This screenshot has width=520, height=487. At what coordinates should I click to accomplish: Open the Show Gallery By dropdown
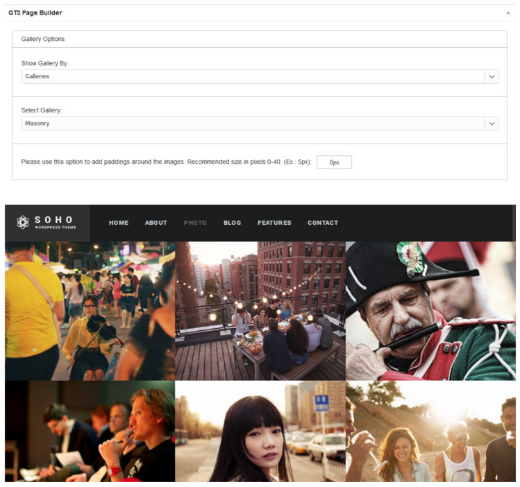coord(260,76)
